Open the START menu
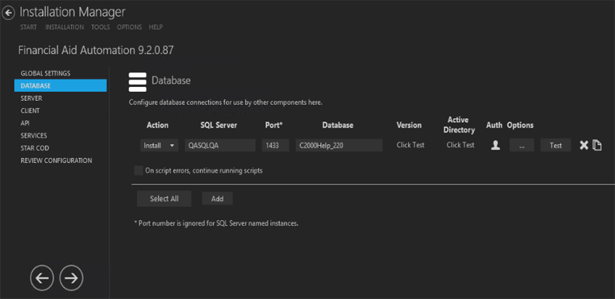The height and width of the screenshot is (299, 615). point(28,27)
